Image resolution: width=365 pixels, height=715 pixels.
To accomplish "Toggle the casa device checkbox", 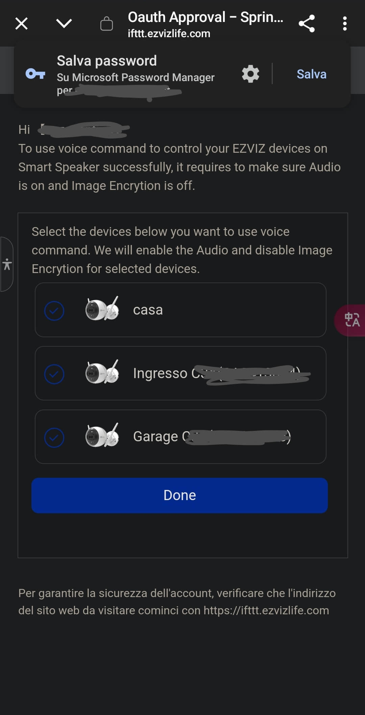I will (x=54, y=311).
